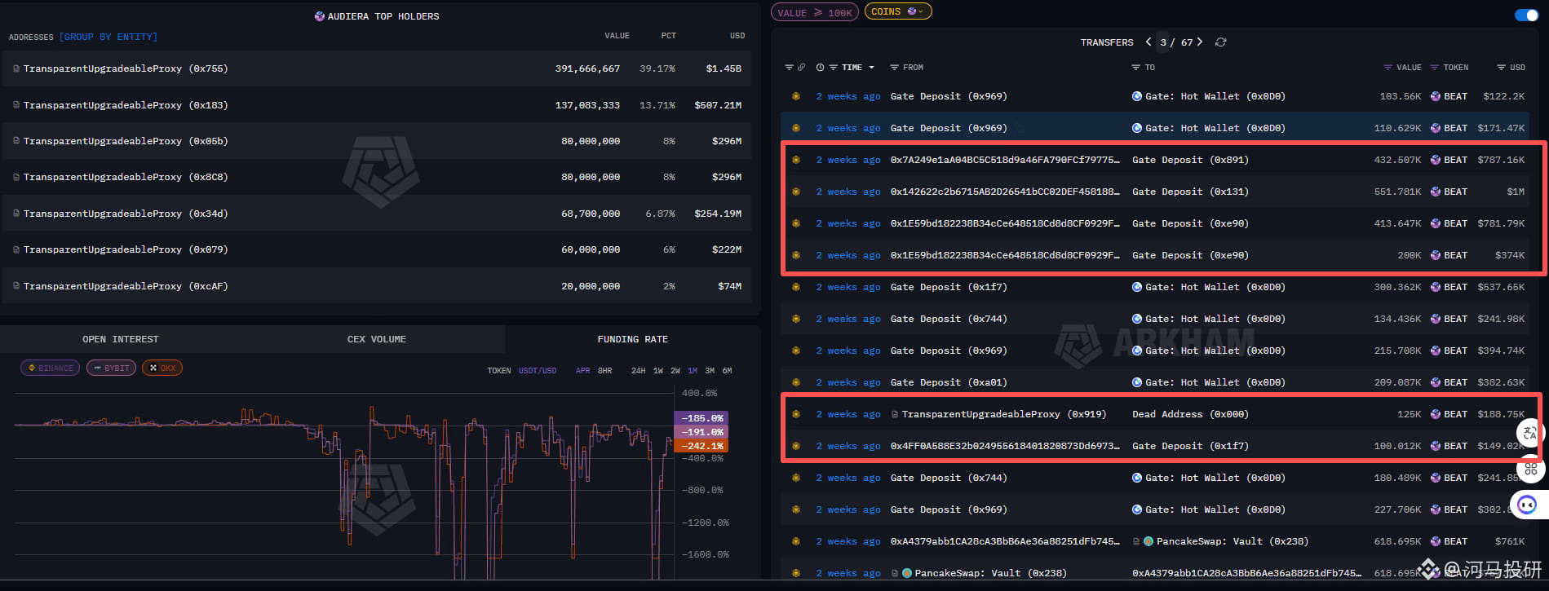Click the -185.0% funding rate label
This screenshot has height=591, width=1549.
coord(701,418)
